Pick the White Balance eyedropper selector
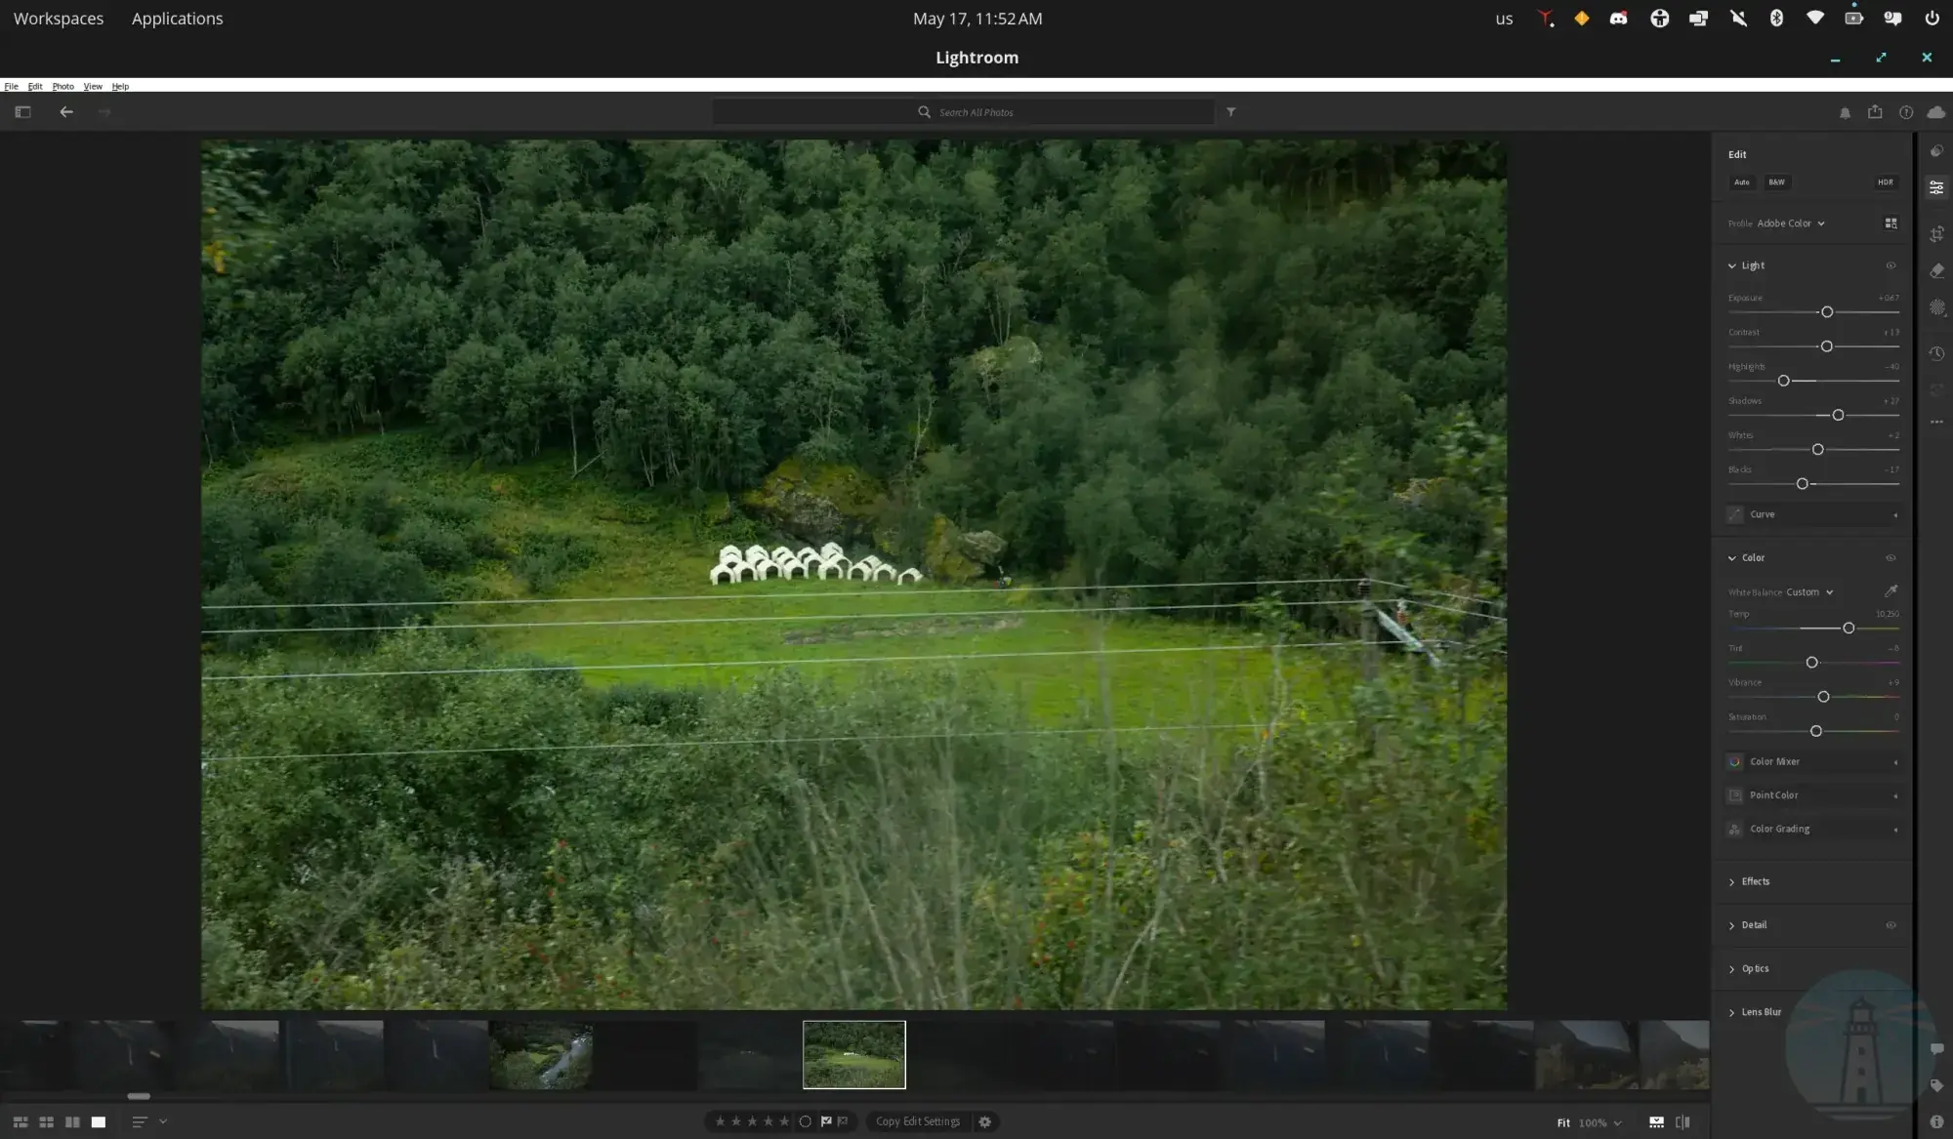Screen dimensions: 1953x1139 pos(1891,590)
